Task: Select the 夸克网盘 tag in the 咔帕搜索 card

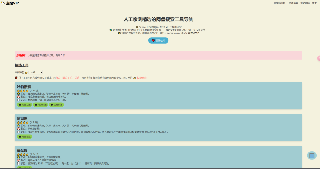Action: [41, 105]
